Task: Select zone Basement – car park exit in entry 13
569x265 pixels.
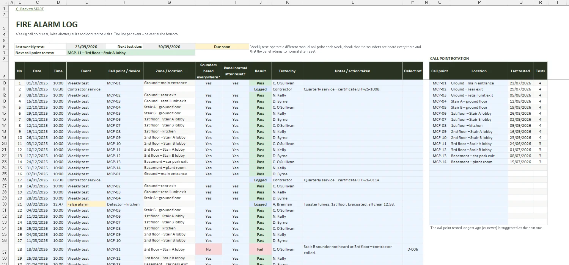Action: [x=169, y=162]
